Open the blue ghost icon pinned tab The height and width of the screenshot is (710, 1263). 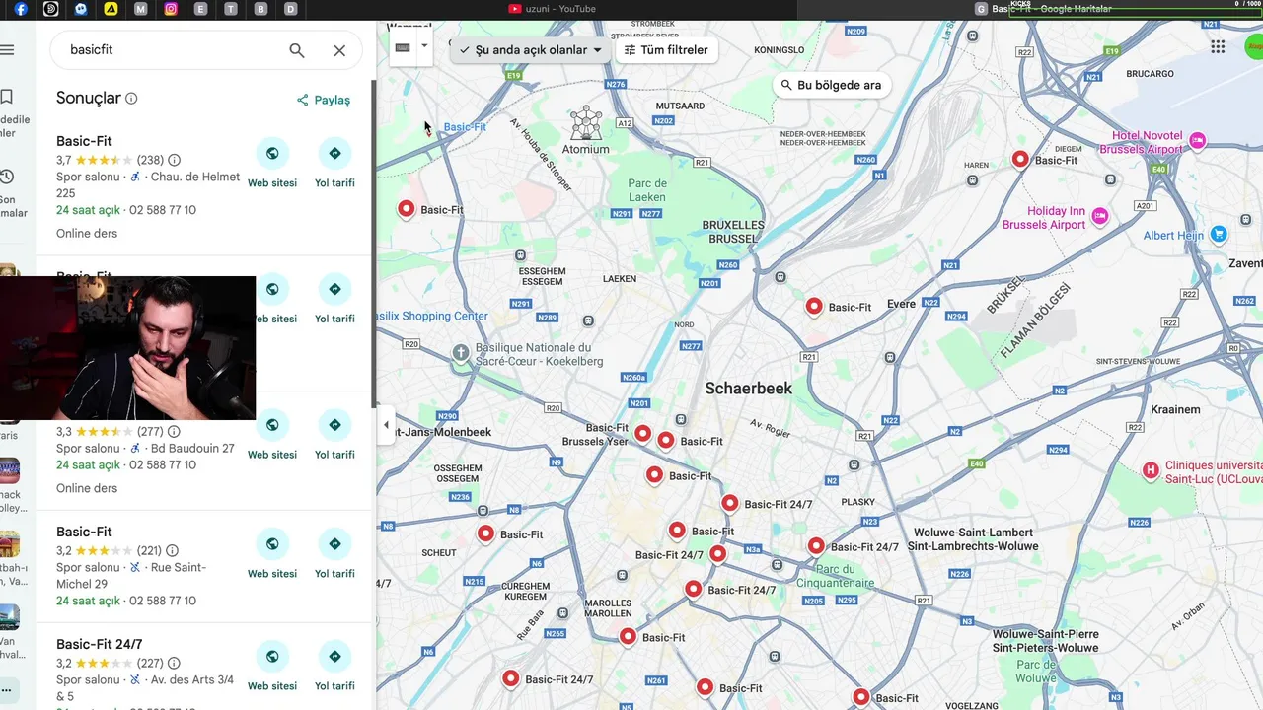pos(81,9)
